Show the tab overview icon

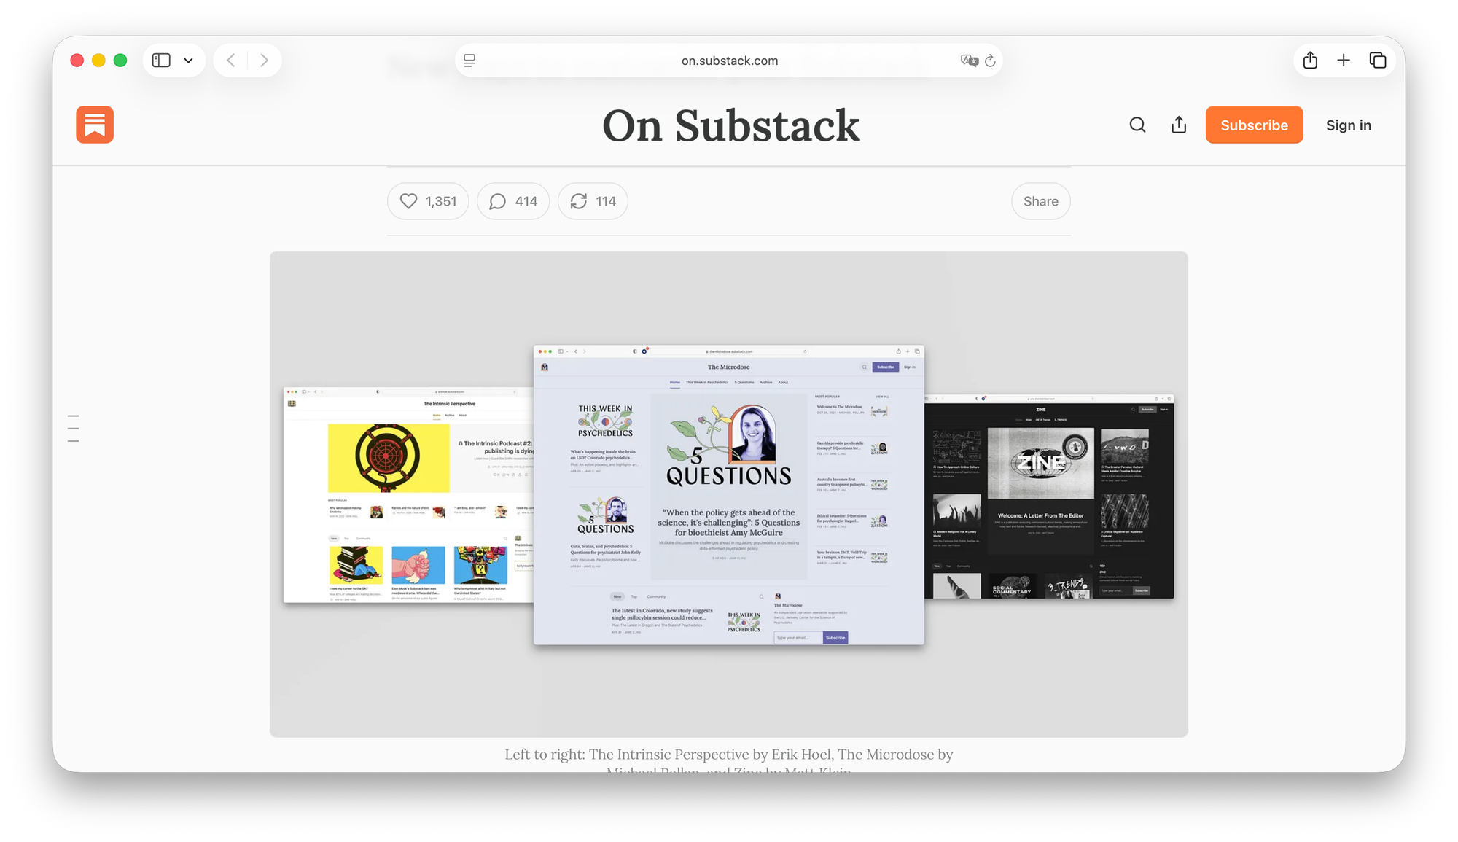(x=1377, y=60)
